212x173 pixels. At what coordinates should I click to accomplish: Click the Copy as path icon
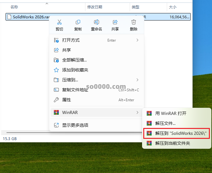(x=56, y=90)
